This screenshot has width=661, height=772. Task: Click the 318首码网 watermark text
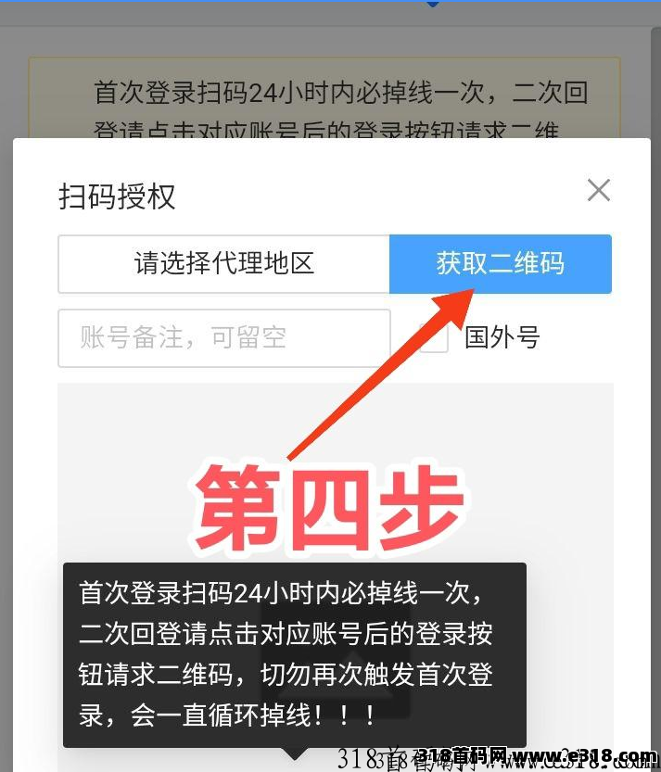point(462,754)
